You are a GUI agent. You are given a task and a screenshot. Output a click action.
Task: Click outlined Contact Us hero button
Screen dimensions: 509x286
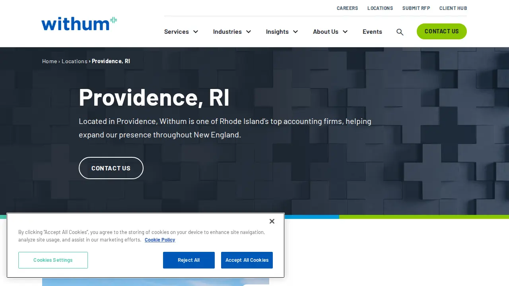111,168
